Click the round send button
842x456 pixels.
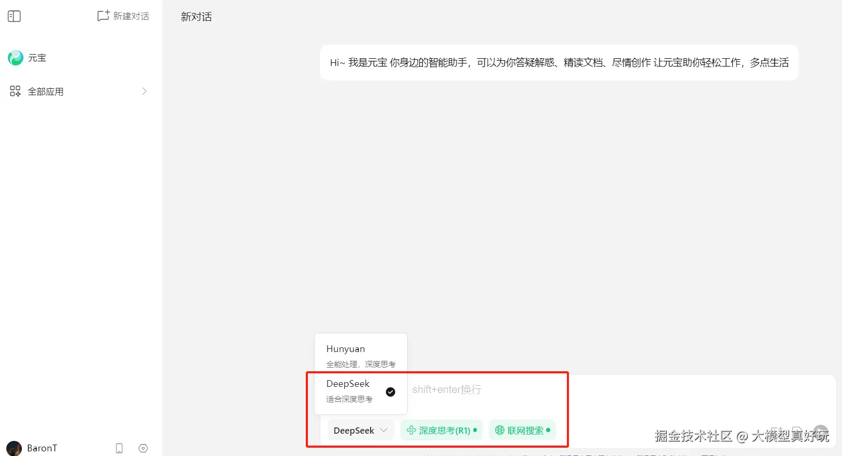pos(820,432)
